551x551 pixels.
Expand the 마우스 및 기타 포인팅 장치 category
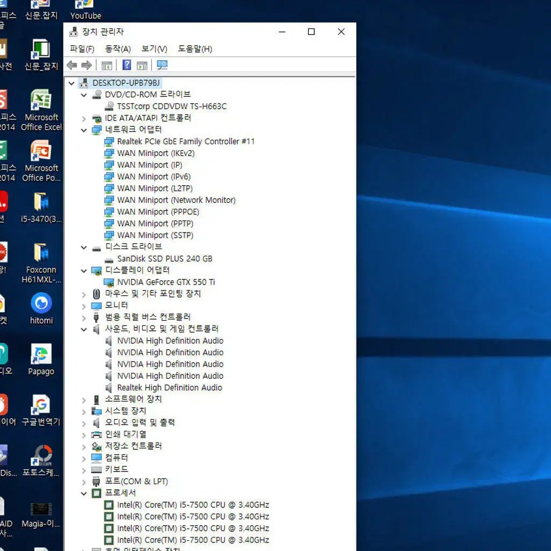pos(83,294)
